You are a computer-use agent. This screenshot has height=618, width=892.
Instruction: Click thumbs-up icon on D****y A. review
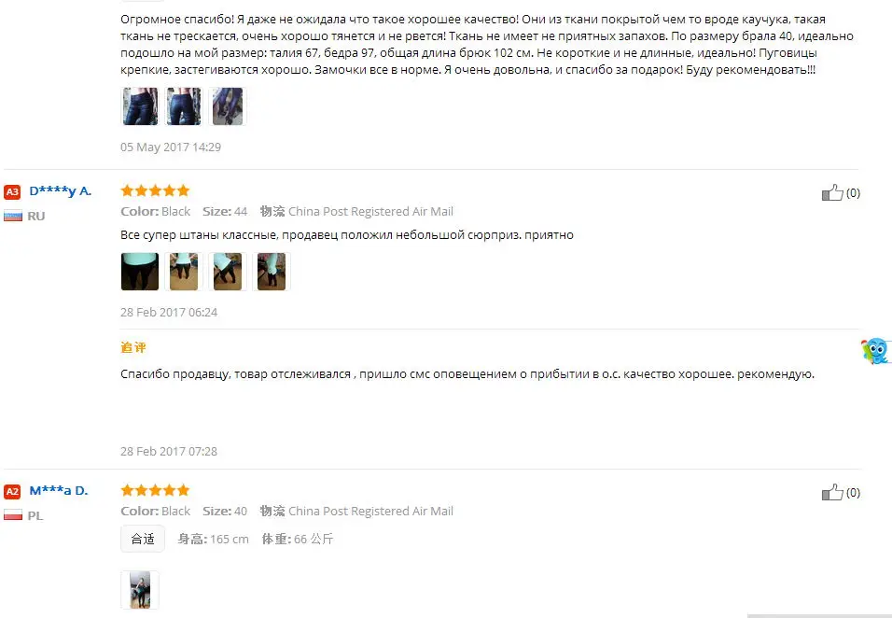(x=832, y=192)
